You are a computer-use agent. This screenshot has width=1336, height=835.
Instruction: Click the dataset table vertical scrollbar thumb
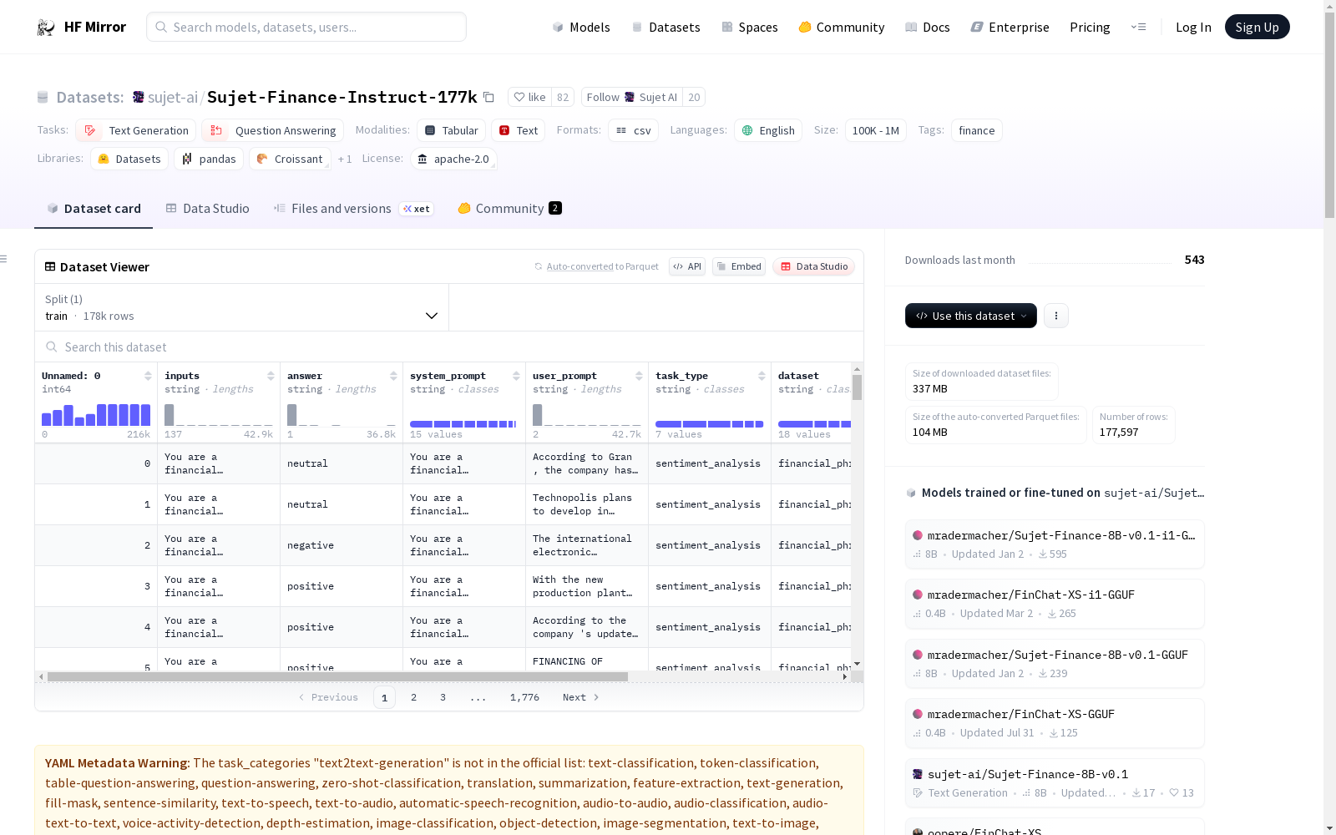point(857,387)
